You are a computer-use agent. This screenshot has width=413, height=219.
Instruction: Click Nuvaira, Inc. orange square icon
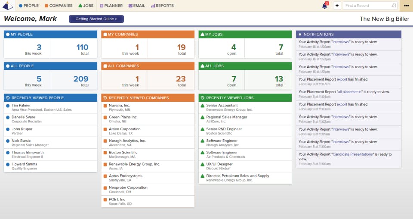105,106
